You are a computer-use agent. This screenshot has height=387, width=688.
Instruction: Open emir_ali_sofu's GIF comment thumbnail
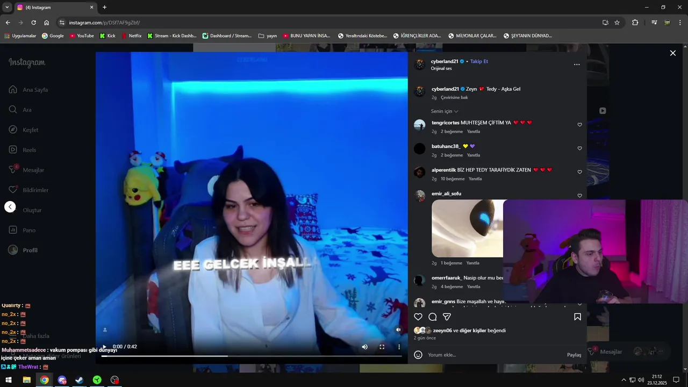(x=467, y=228)
